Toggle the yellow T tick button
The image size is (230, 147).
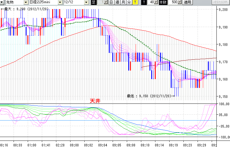coord(135,2)
